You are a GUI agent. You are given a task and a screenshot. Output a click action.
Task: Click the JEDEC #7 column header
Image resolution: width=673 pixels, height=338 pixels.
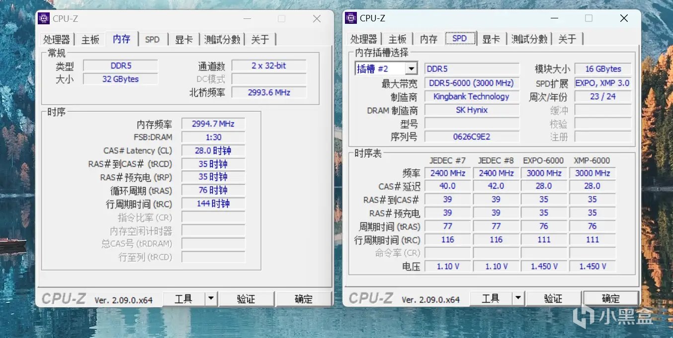[447, 160]
